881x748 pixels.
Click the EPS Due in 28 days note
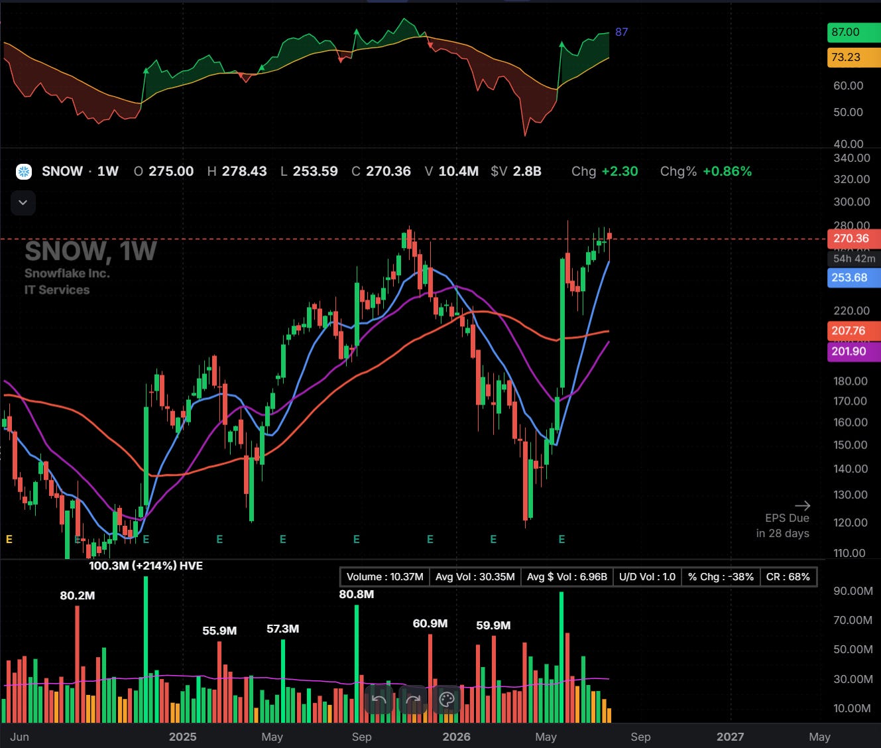click(x=783, y=525)
